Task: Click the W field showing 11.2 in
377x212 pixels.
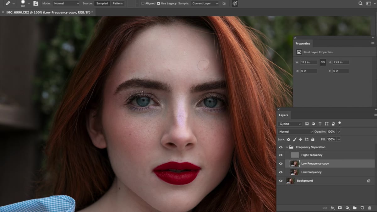Action: [x=309, y=62]
